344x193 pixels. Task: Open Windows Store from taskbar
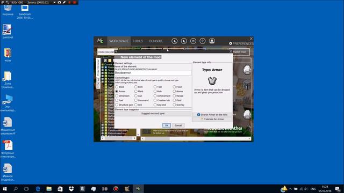60,189
